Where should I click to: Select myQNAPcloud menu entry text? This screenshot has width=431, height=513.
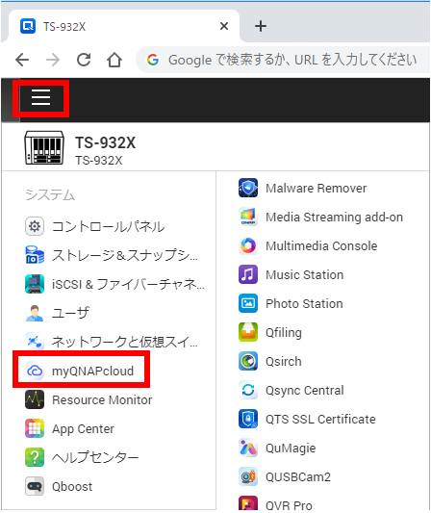pos(93,372)
